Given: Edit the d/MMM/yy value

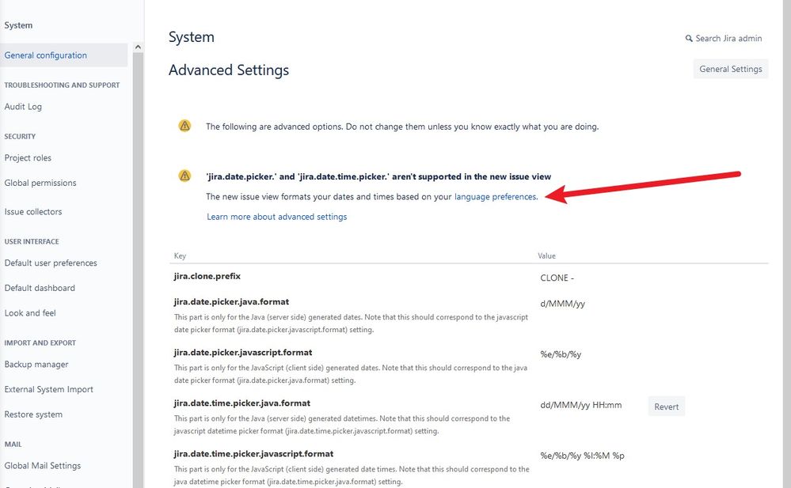Looking at the screenshot, I should click(x=562, y=304).
